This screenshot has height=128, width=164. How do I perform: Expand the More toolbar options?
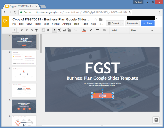(135, 30)
